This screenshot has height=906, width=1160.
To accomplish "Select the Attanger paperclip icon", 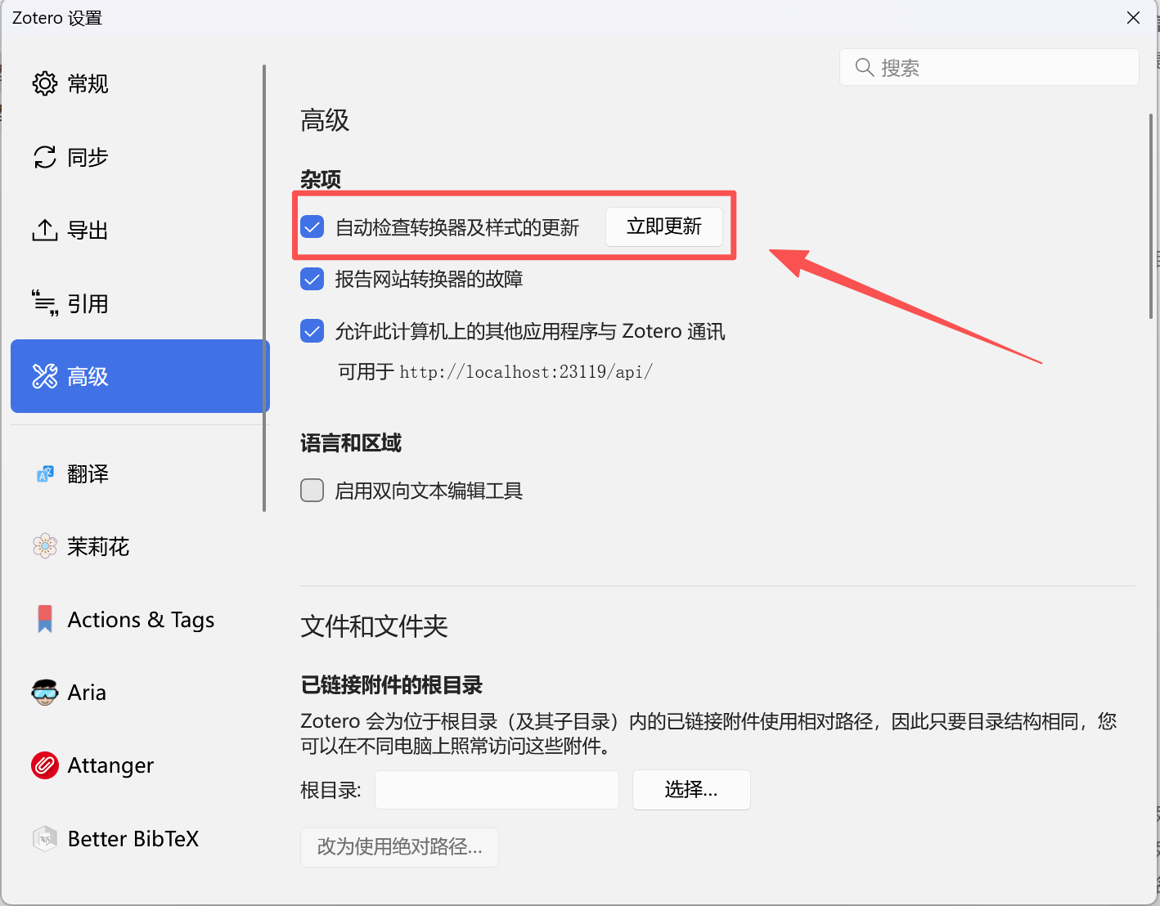I will pyautogui.click(x=45, y=765).
